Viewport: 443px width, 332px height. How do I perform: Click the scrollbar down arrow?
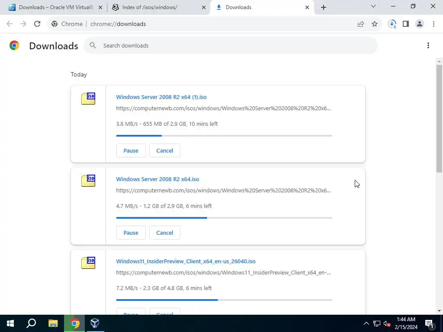pos(440,311)
